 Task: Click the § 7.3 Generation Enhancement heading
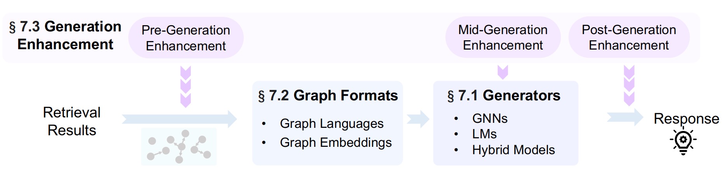[65, 35]
